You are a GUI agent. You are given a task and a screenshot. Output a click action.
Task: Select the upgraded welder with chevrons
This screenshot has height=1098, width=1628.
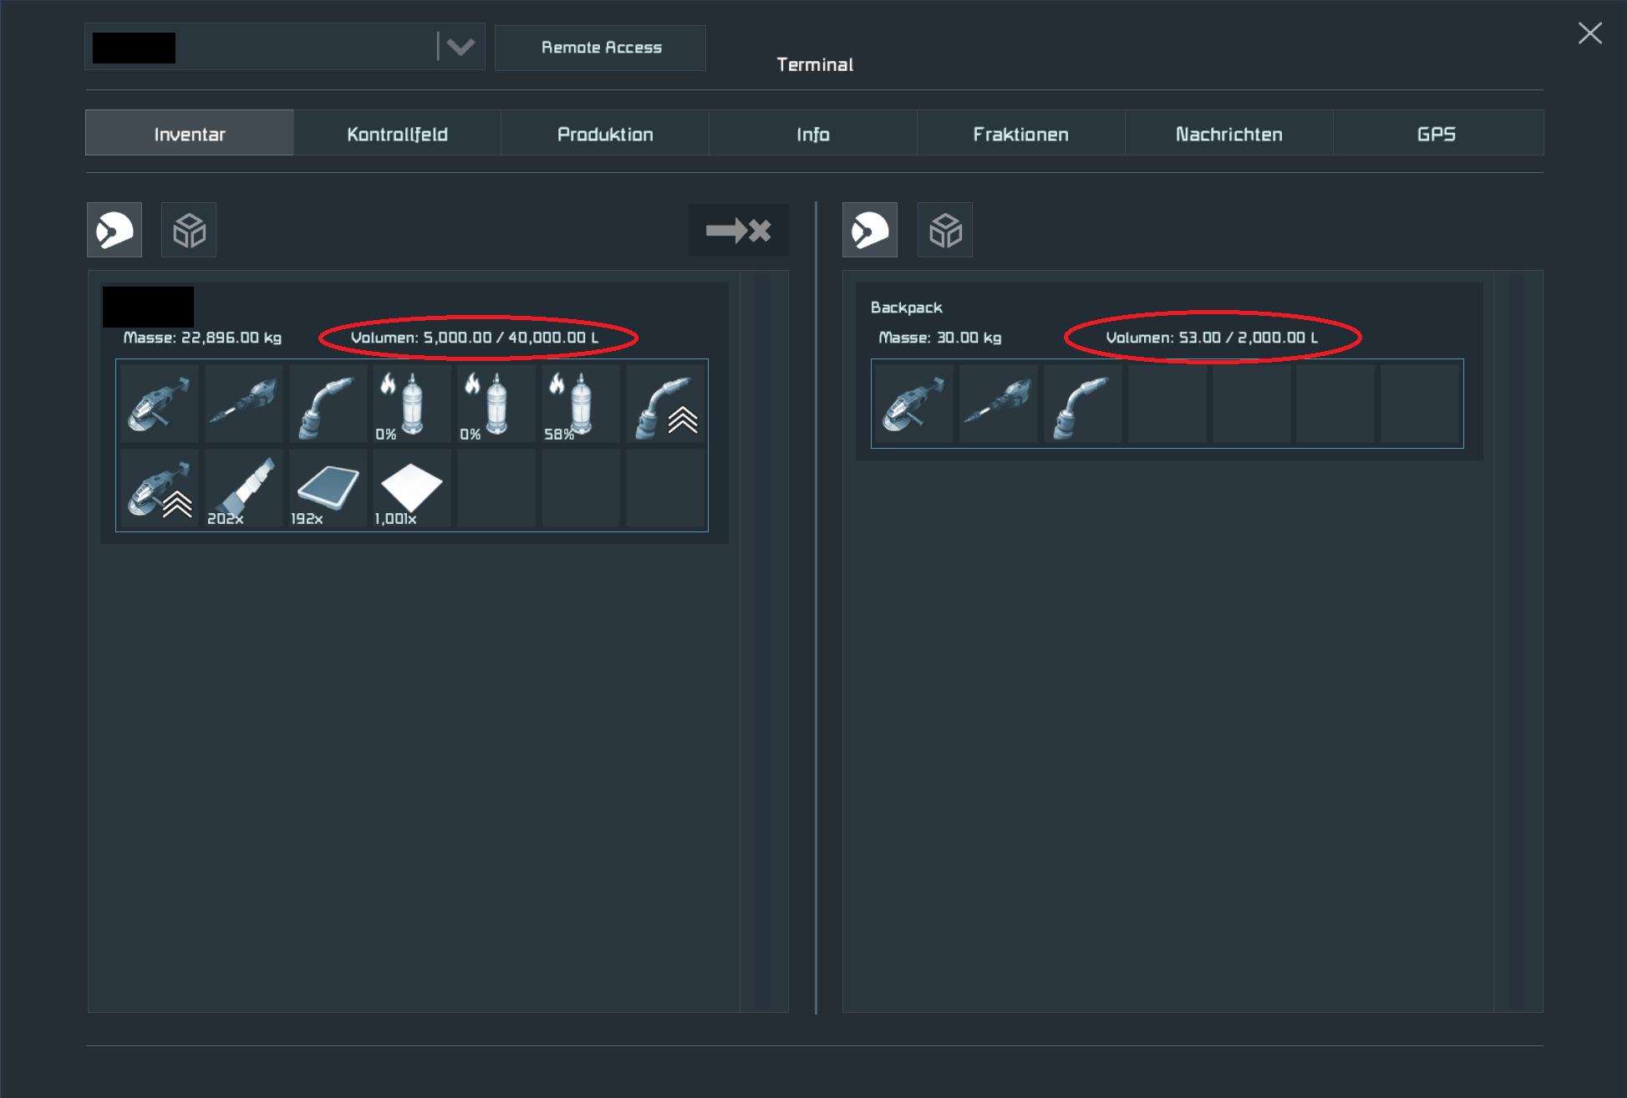[x=664, y=404]
